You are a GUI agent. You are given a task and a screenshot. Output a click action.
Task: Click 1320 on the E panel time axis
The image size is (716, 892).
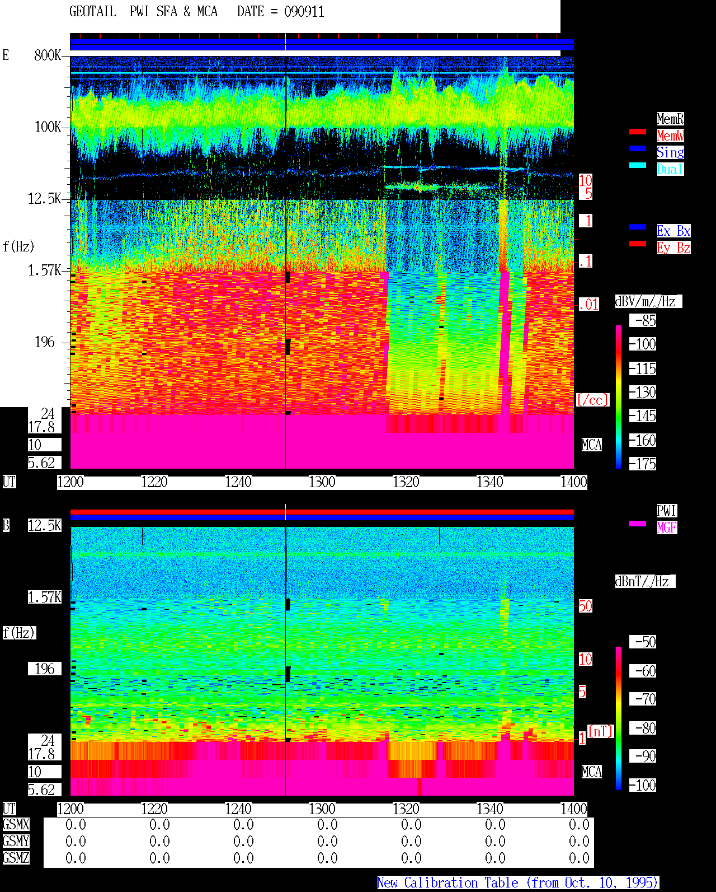(406, 482)
